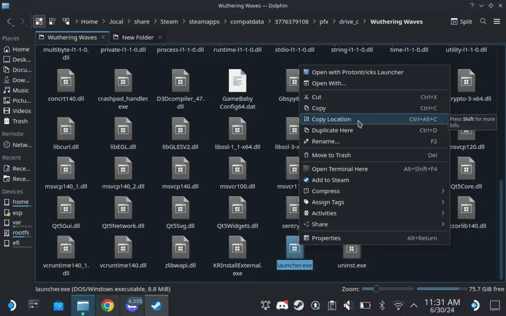Open the search magnifier in Dolphin
506x316 pixels.
pyautogui.click(x=483, y=22)
